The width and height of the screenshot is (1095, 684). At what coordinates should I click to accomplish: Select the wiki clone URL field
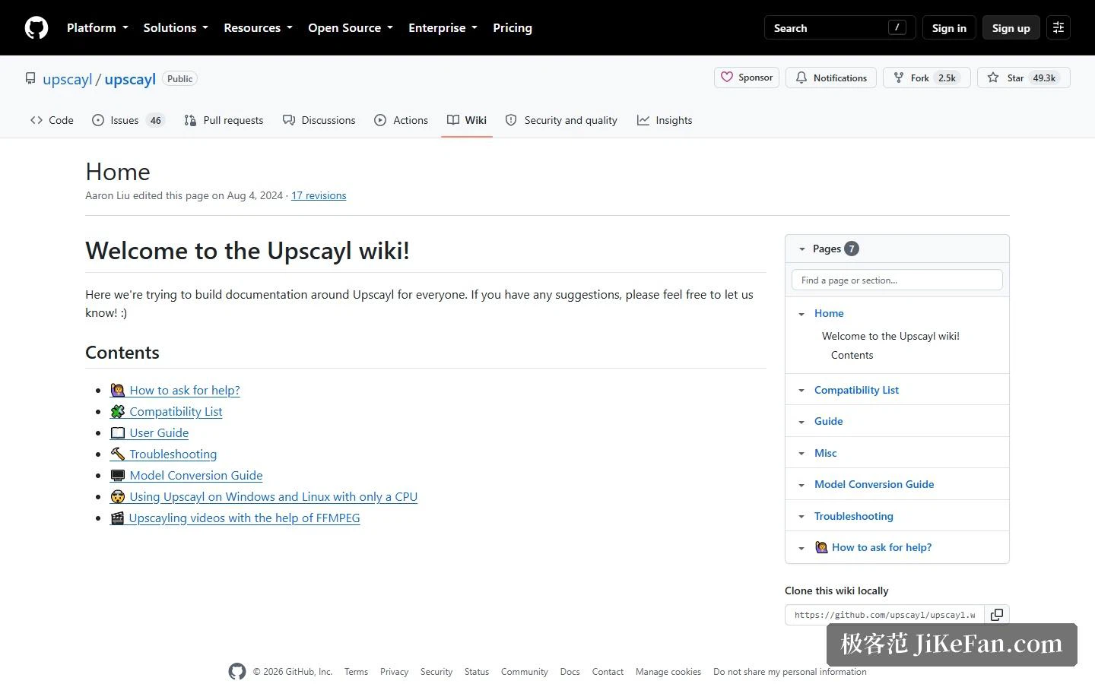click(884, 615)
